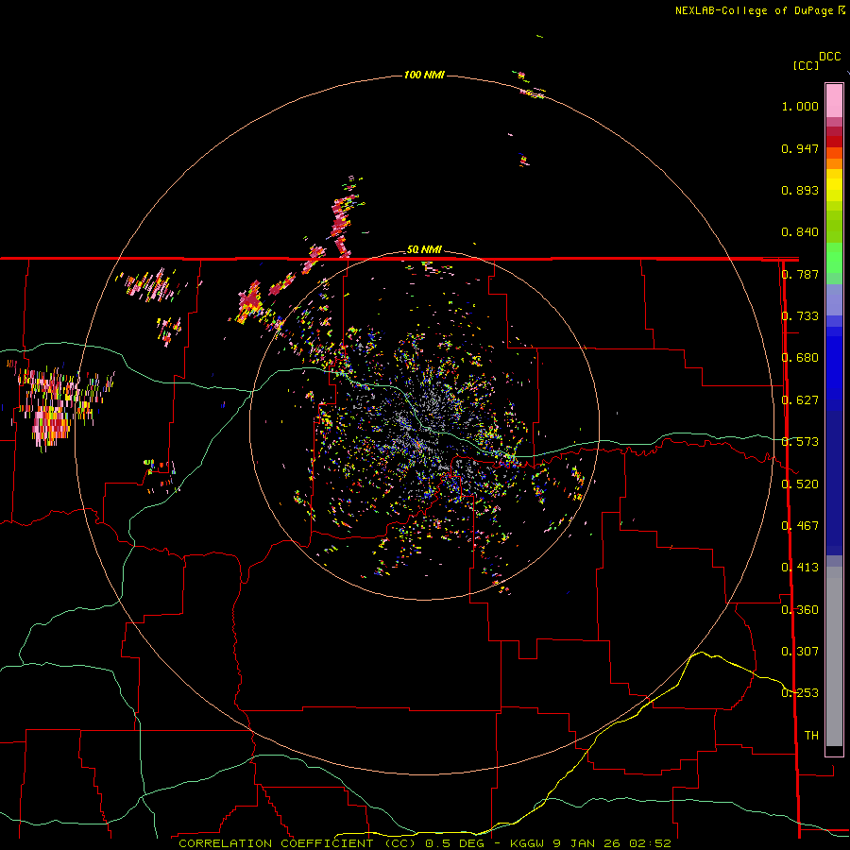Click the DCC label above color bar
The image size is (850, 850).
tap(829, 57)
